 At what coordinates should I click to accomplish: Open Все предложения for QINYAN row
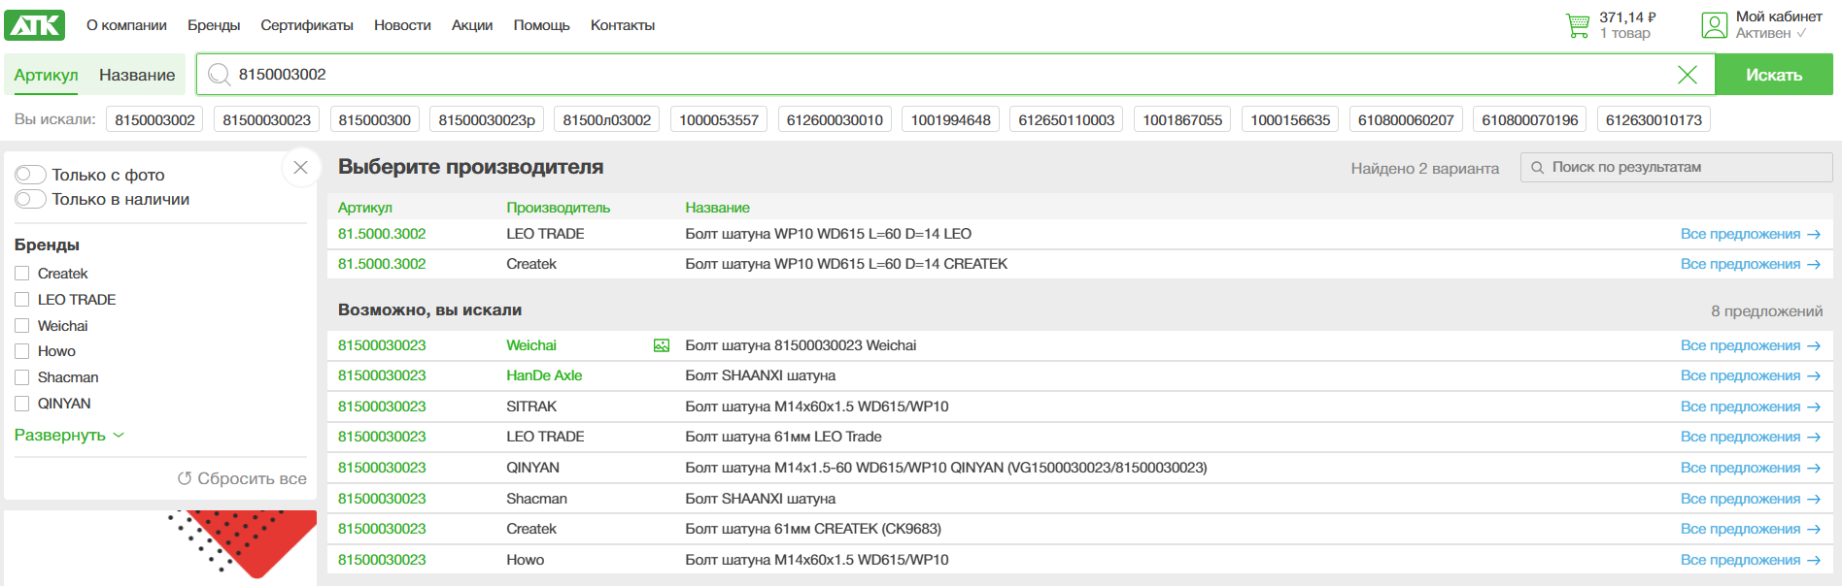pos(1751,468)
